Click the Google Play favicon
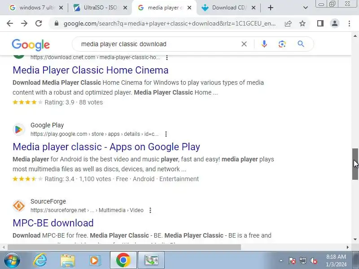Screen dimensions: 359x269 click(18, 130)
